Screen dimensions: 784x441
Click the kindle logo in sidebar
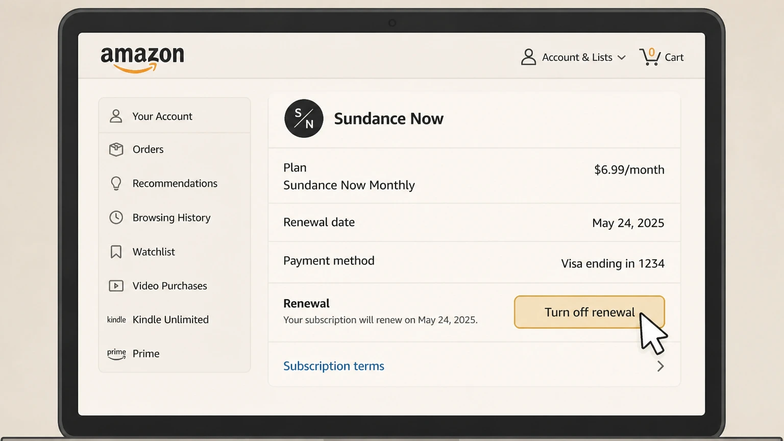116,320
